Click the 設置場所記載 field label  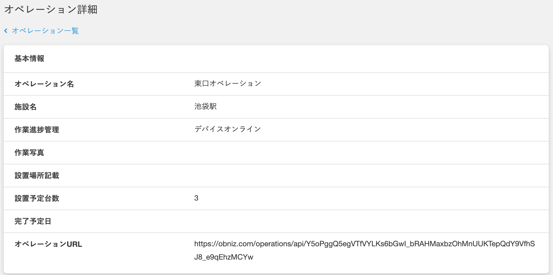point(37,176)
